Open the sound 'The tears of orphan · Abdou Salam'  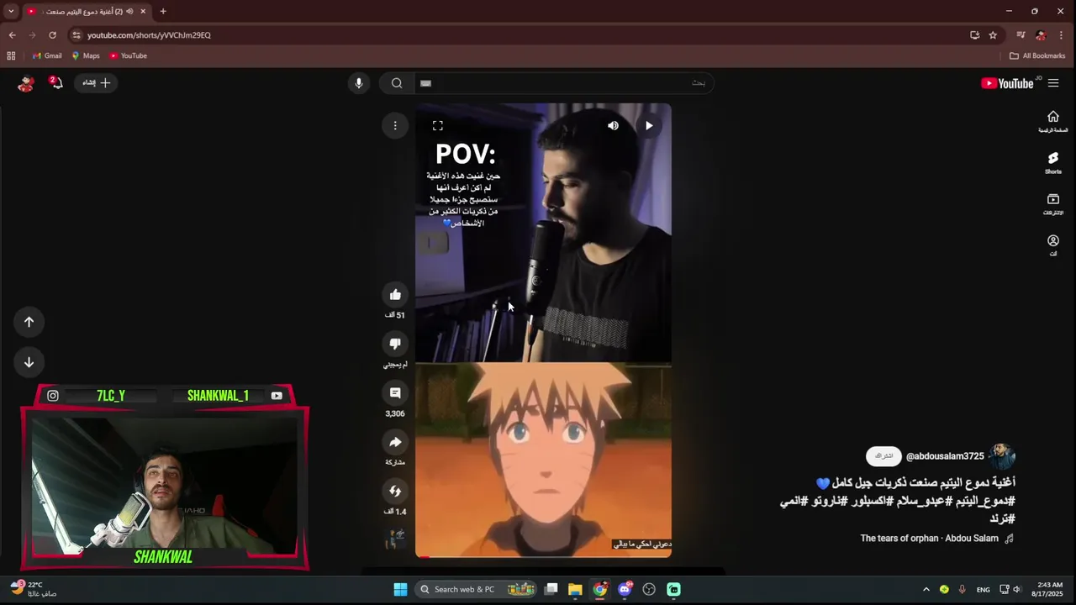tap(929, 539)
